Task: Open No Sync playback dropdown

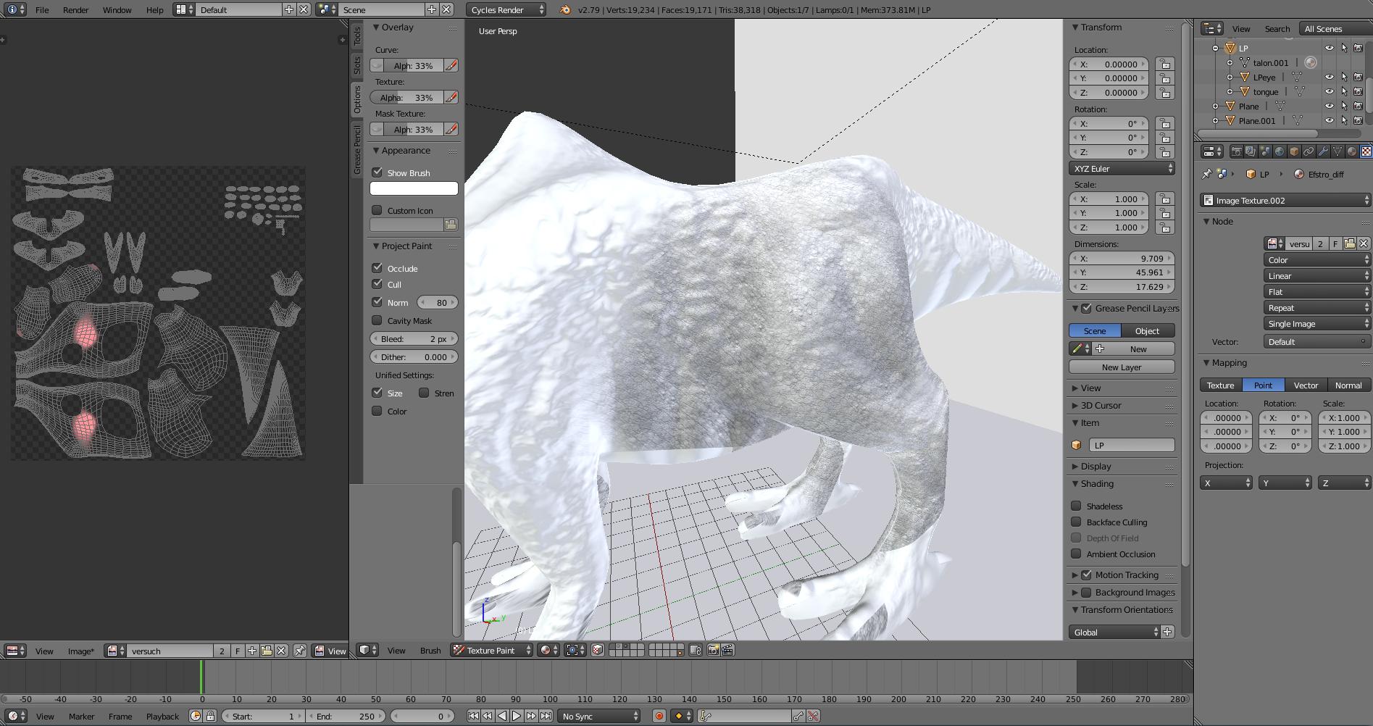Action: [x=598, y=716]
